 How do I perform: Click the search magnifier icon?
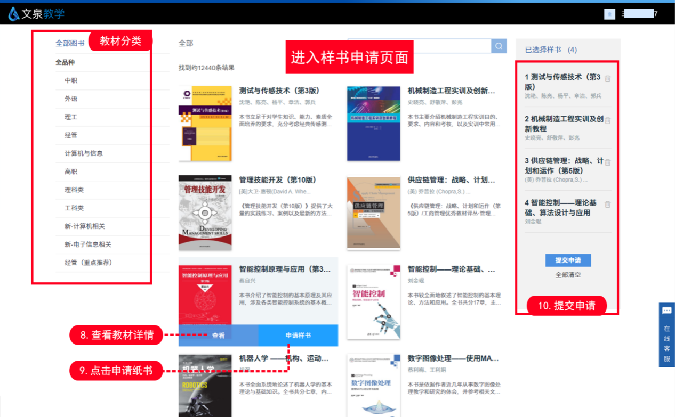499,46
